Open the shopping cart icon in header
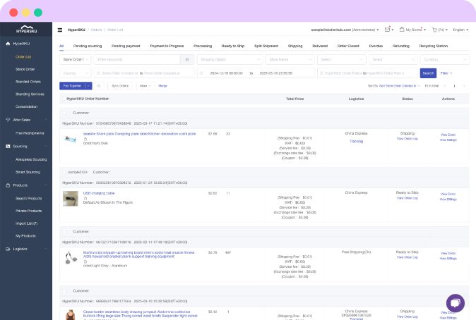476x320 pixels. pos(433,30)
